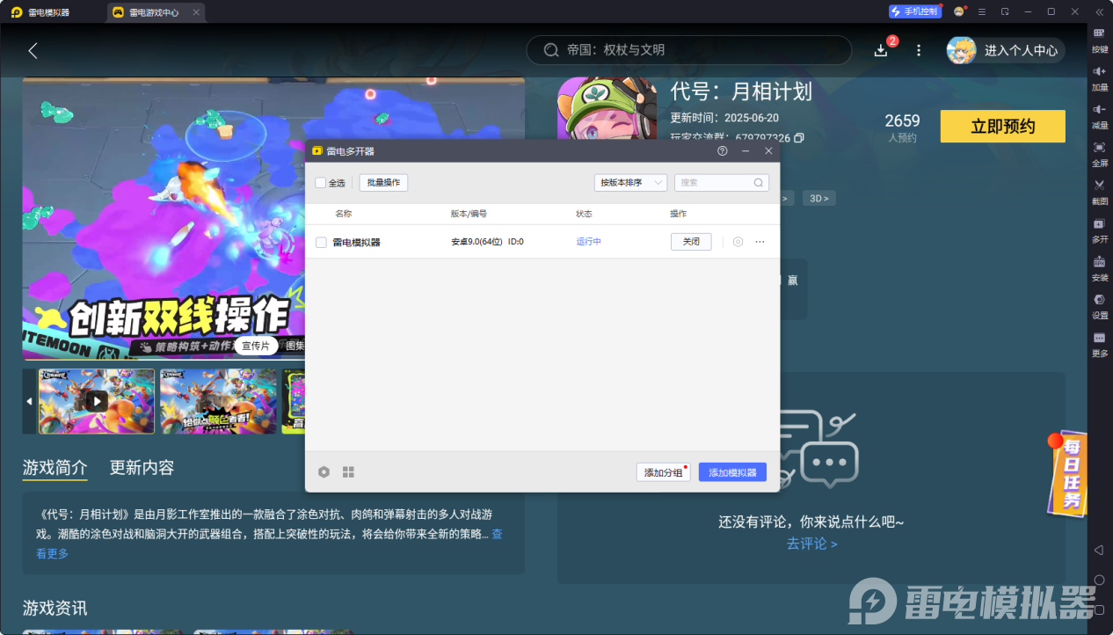The width and height of the screenshot is (1113, 635).
Task: Click the 去评论 link
Action: (x=811, y=544)
